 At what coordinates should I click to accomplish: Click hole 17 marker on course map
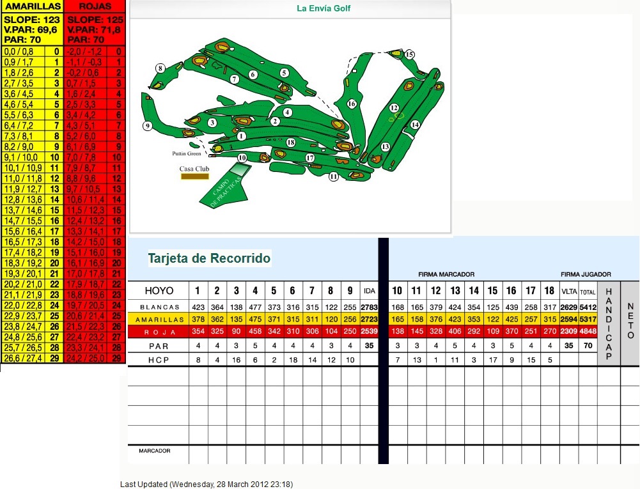coord(310,158)
